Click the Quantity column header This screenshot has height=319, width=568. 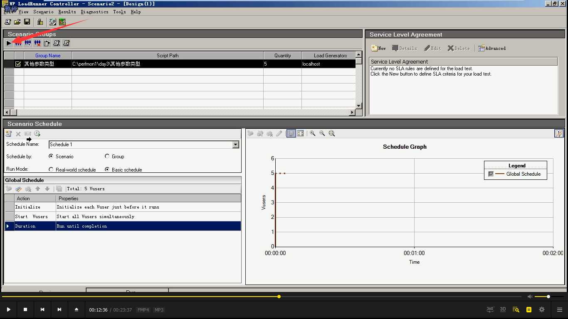coord(283,55)
